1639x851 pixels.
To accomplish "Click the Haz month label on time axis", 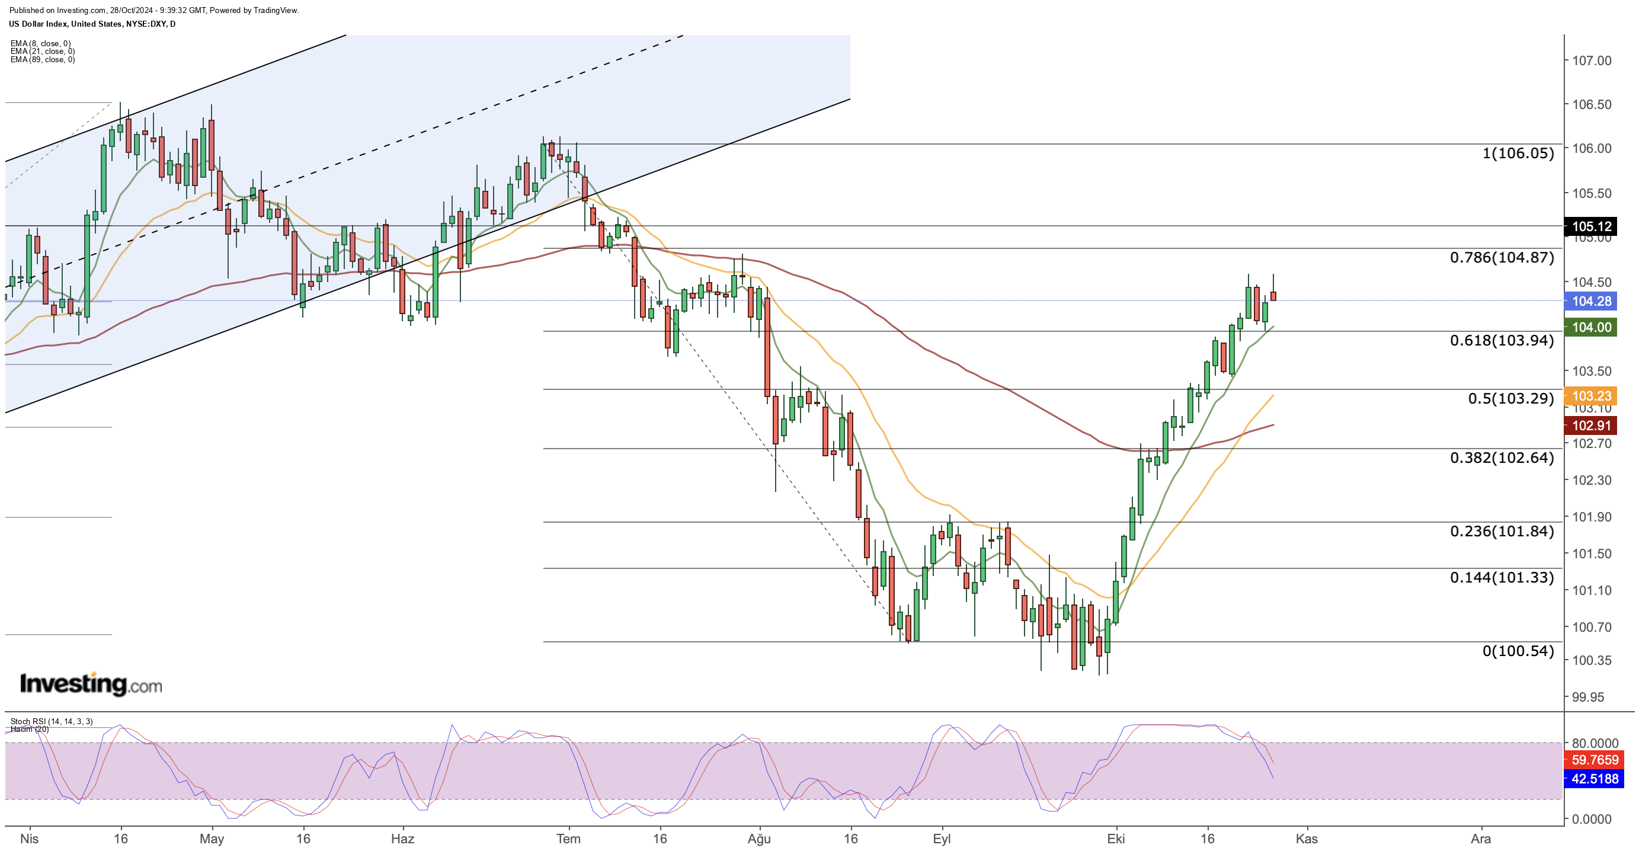I will click(402, 839).
